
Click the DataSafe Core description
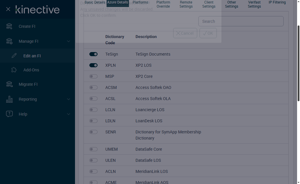tap(149, 149)
